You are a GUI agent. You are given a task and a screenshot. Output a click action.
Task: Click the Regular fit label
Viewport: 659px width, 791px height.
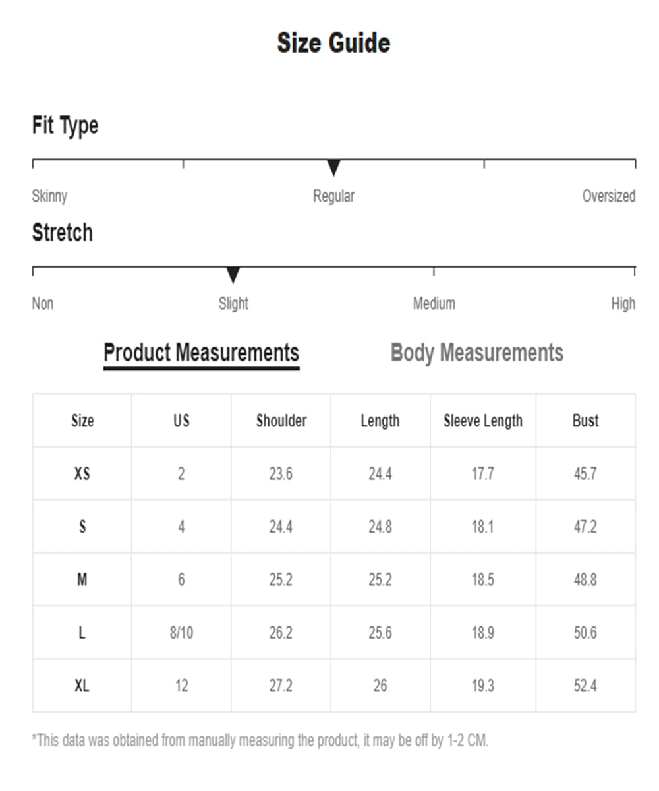[x=333, y=196]
